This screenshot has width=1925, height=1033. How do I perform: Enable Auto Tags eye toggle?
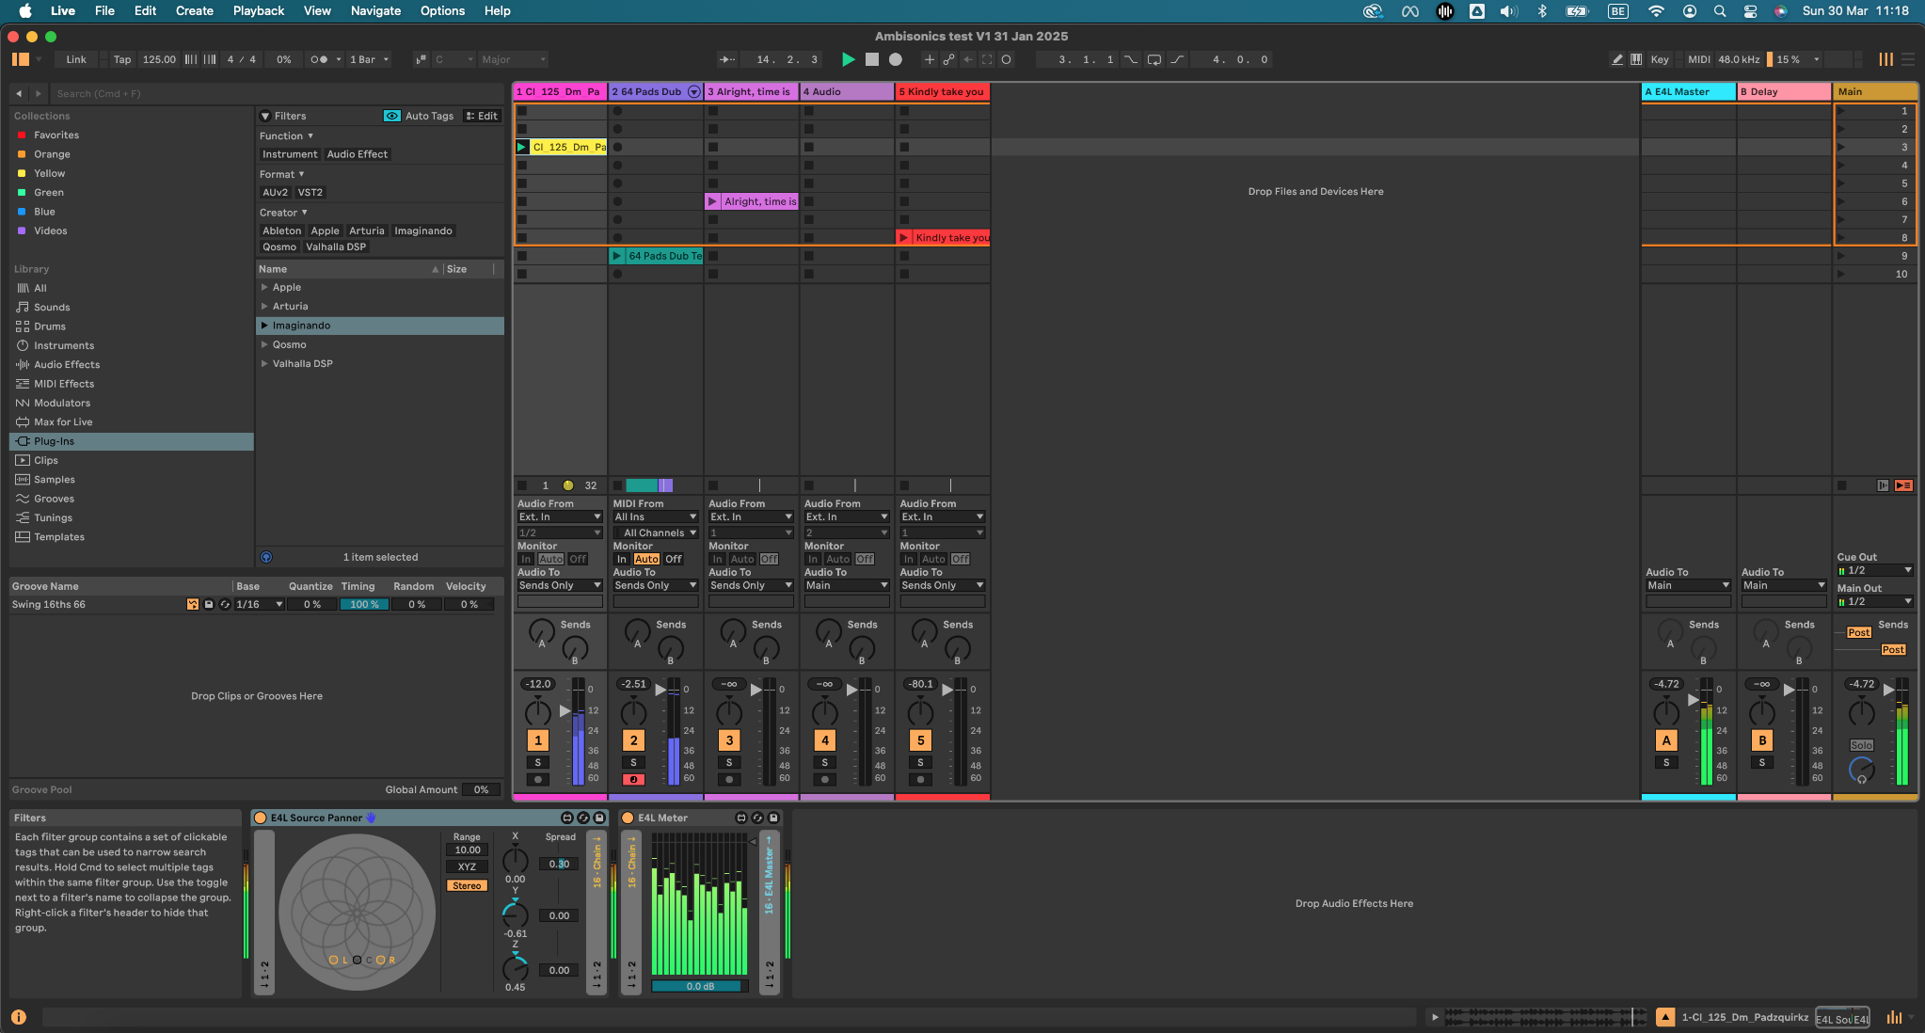coord(391,116)
